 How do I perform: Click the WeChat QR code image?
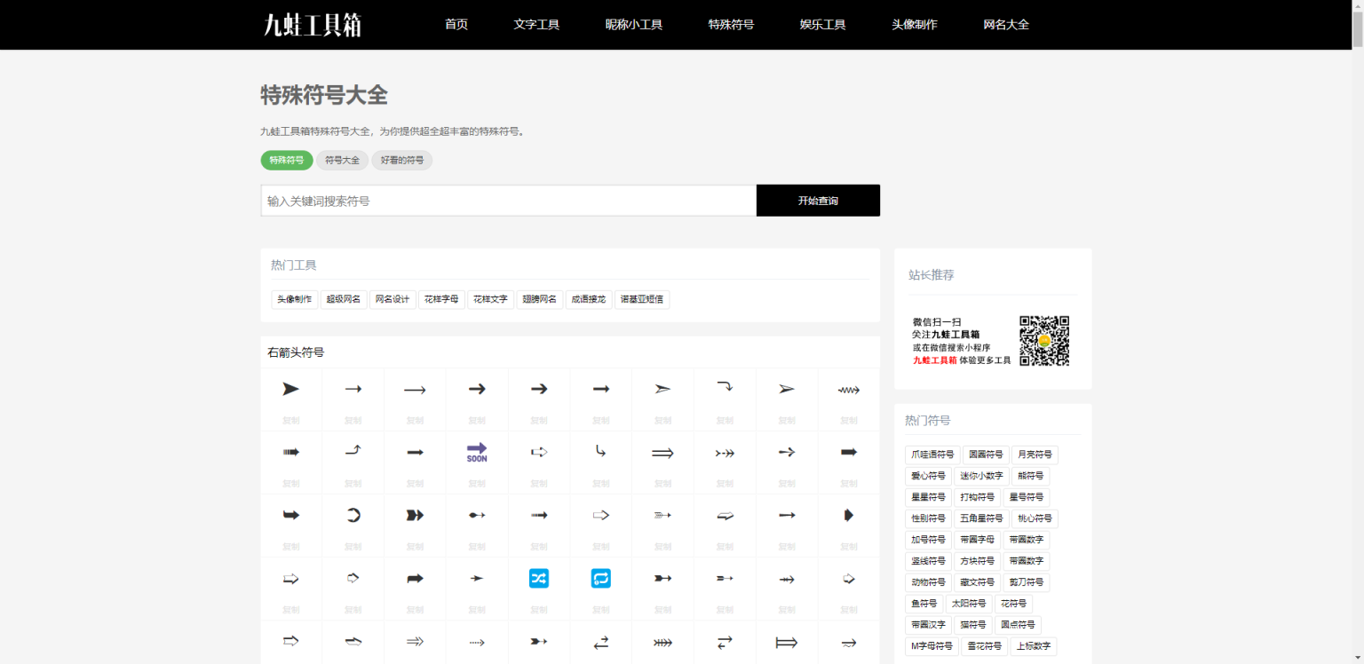pyautogui.click(x=1045, y=340)
